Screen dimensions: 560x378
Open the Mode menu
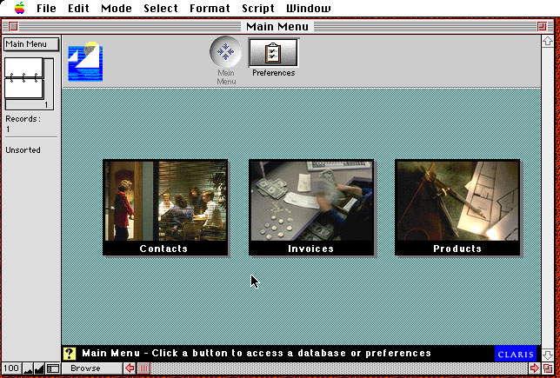click(x=117, y=8)
